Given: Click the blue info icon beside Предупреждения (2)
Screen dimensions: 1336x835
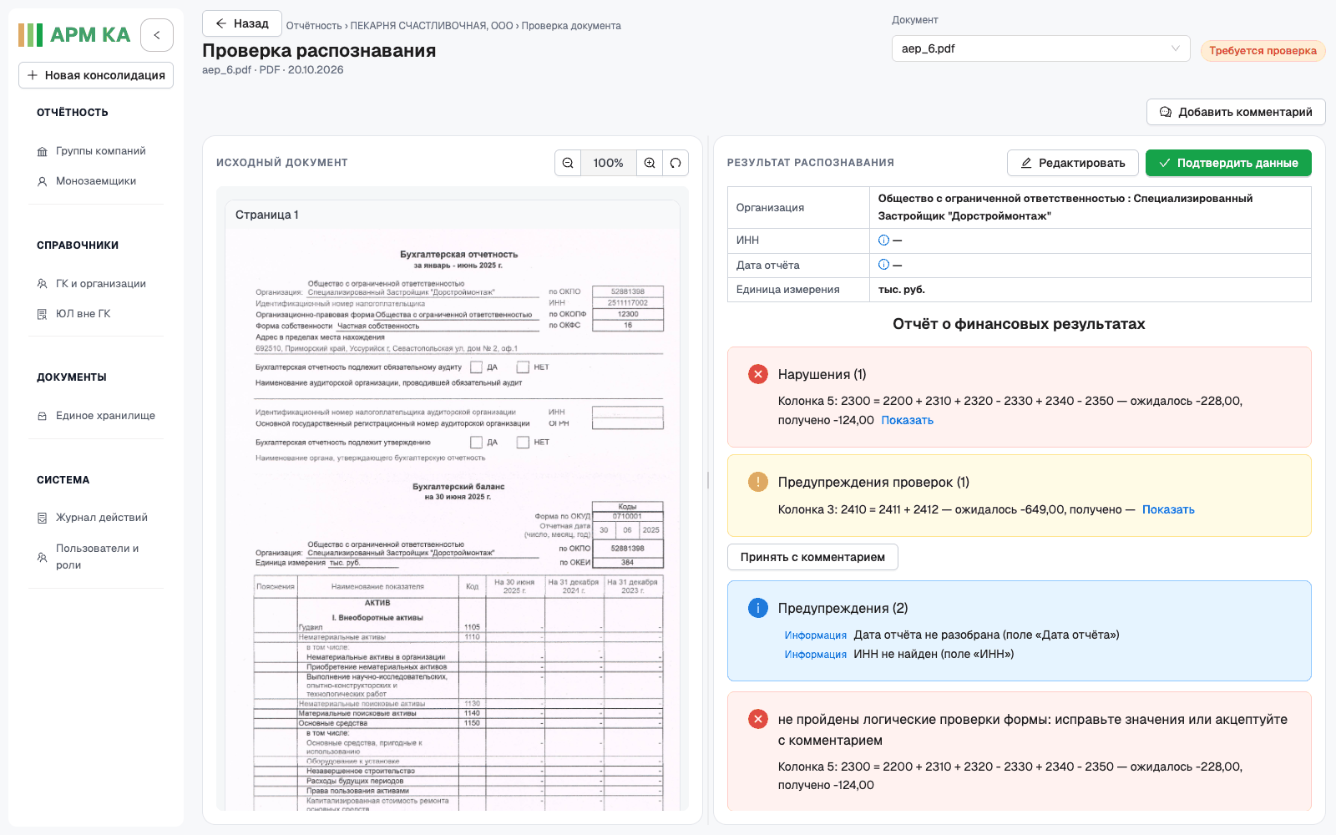Looking at the screenshot, I should pyautogui.click(x=758, y=608).
